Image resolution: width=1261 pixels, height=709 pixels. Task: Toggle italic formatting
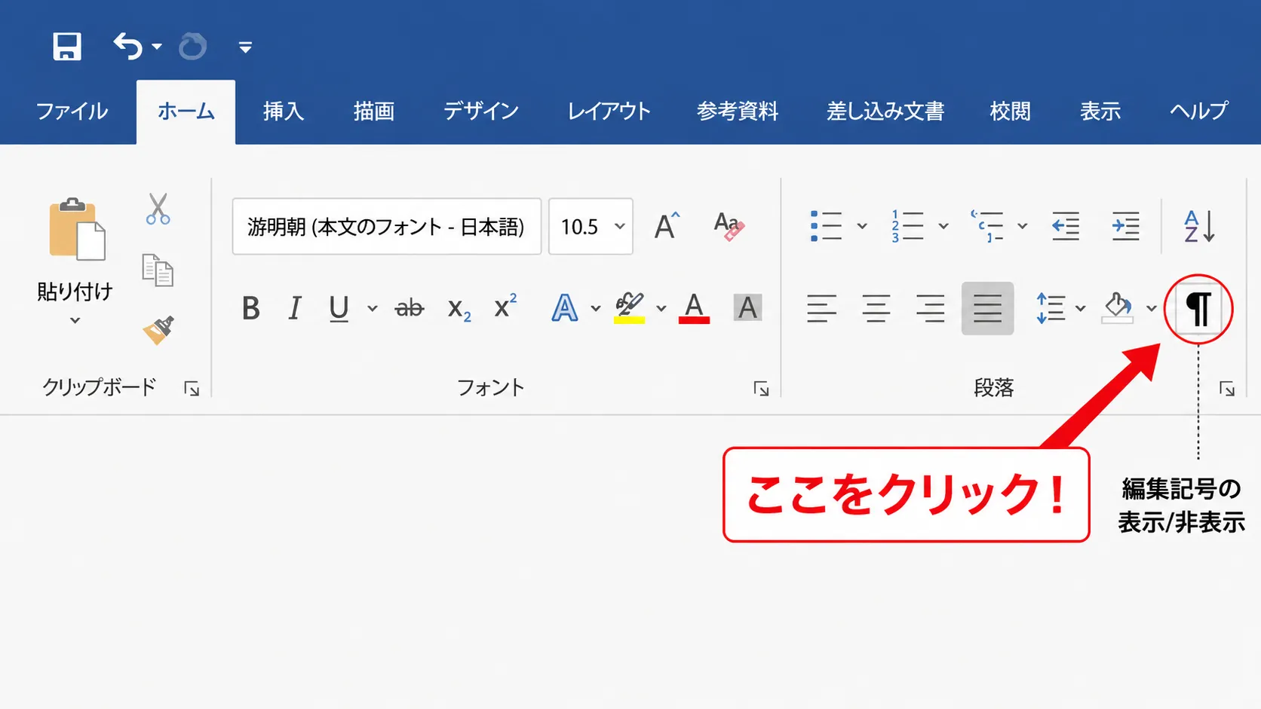pyautogui.click(x=295, y=308)
